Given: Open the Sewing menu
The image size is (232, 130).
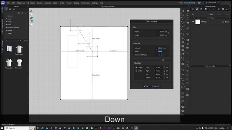Looking at the screenshot, I should pos(40,3).
